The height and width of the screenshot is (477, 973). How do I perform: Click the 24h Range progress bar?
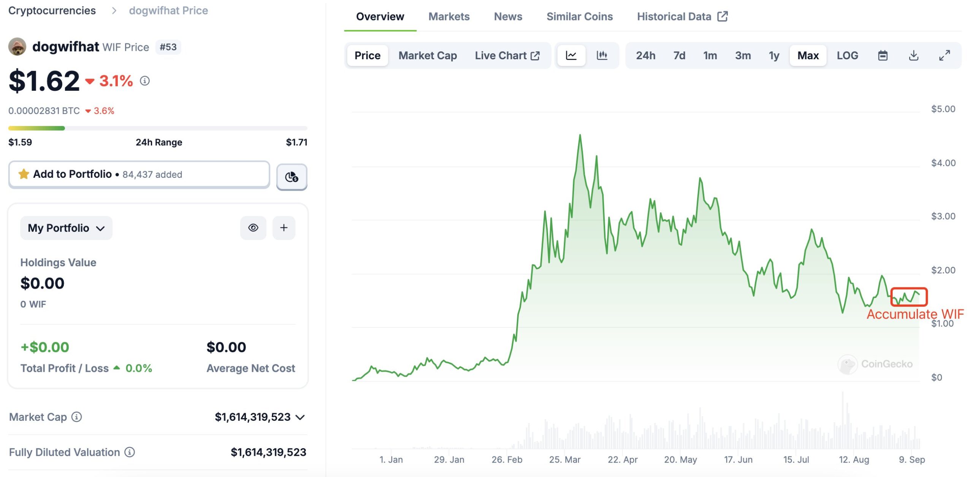(x=158, y=128)
